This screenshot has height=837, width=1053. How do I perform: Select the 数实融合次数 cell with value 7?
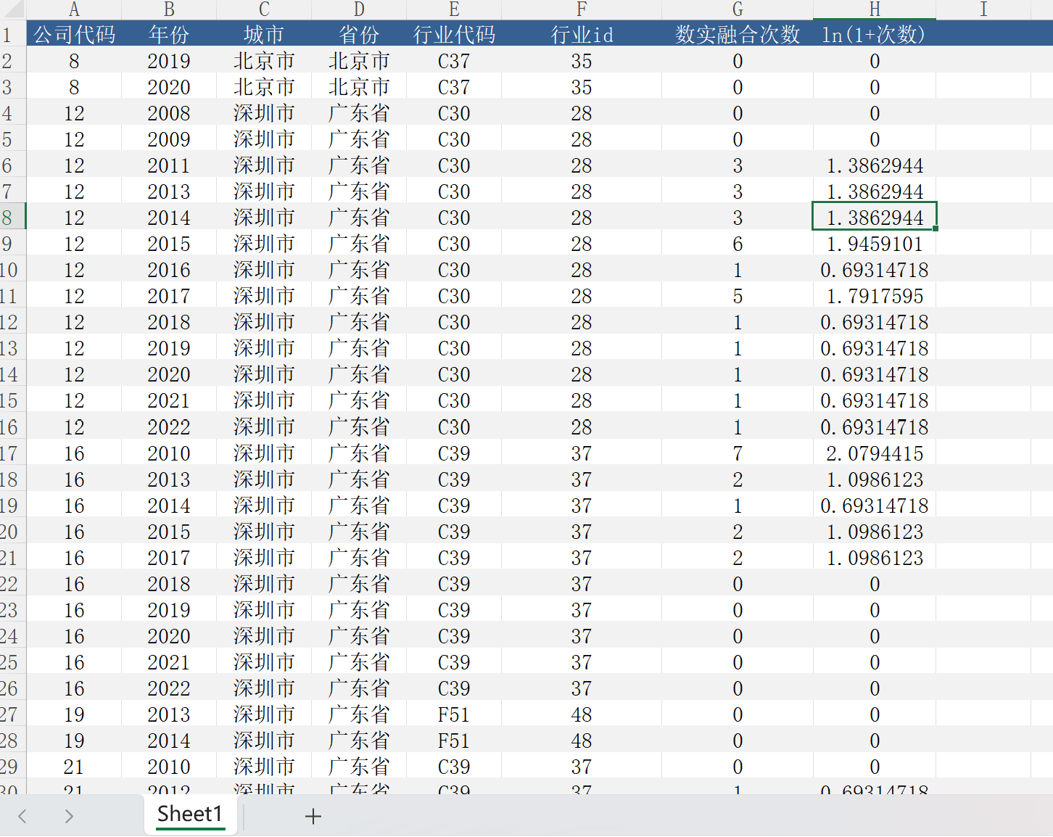point(738,453)
